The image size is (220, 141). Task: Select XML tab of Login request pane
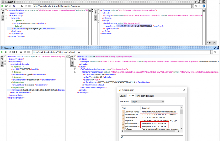tap(3, 12)
